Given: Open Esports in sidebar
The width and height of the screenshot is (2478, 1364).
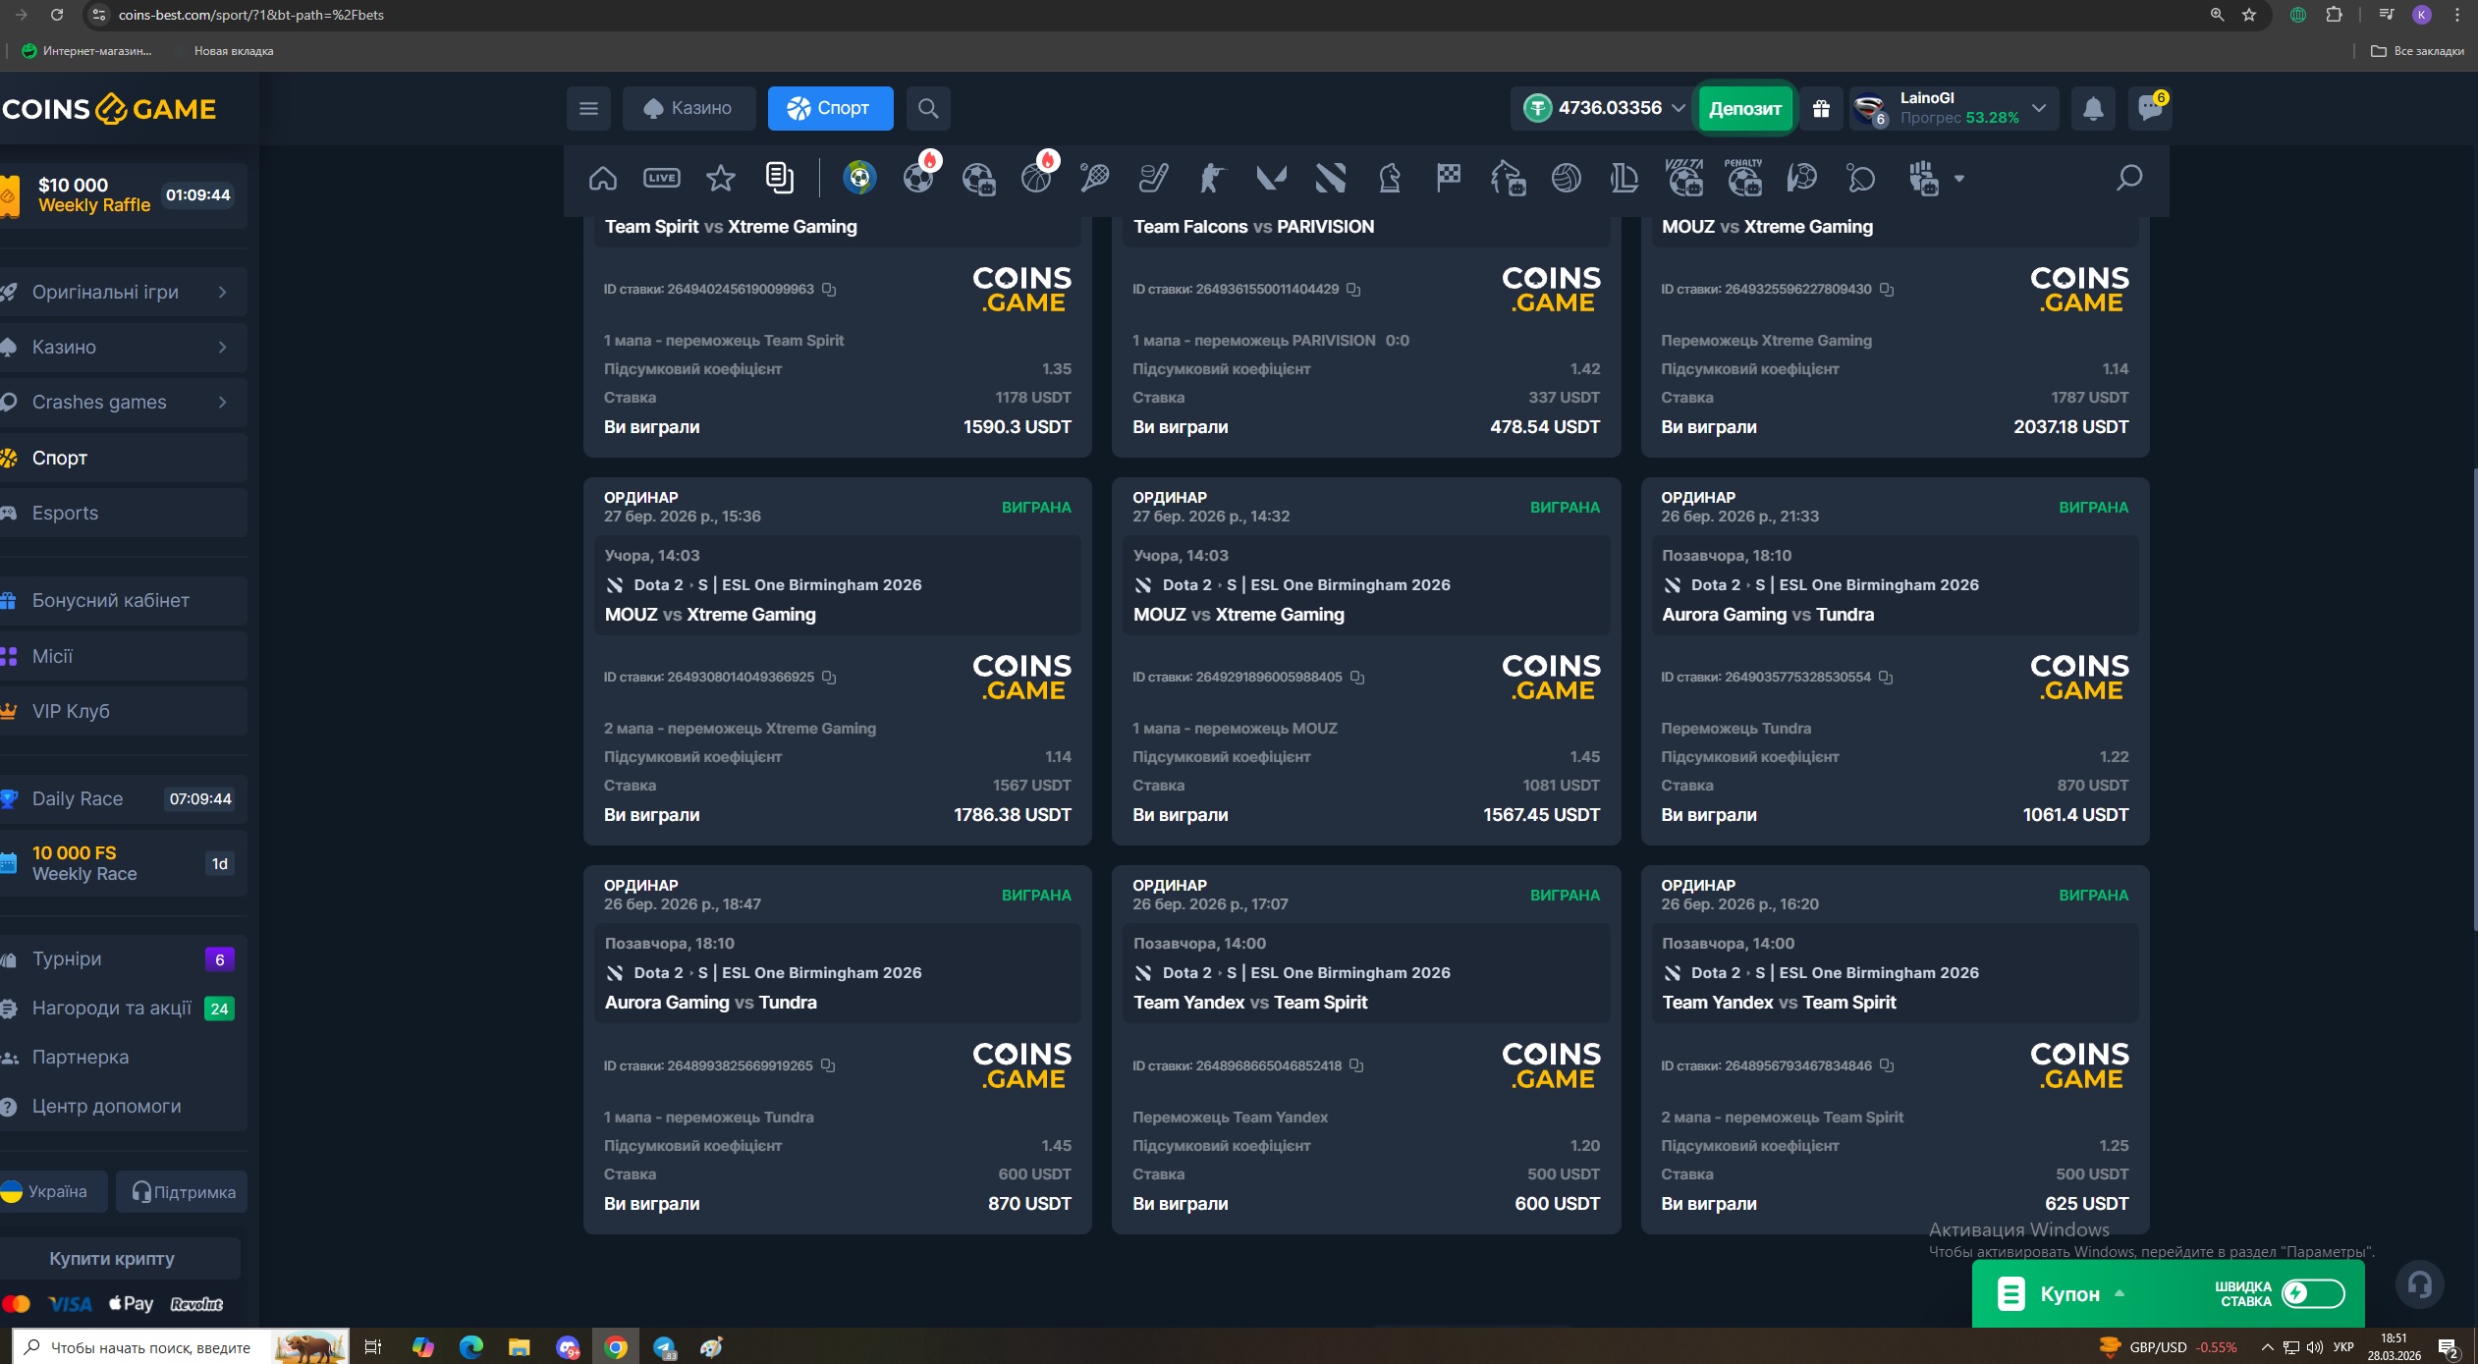Looking at the screenshot, I should click(x=123, y=513).
